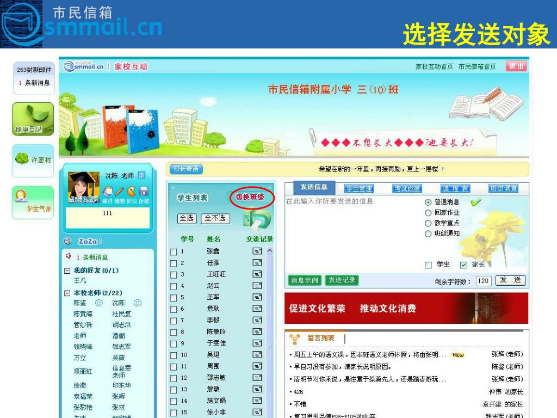Open the 健康日记 sidebar icon
Image resolution: width=557 pixels, height=418 pixels.
(33, 119)
